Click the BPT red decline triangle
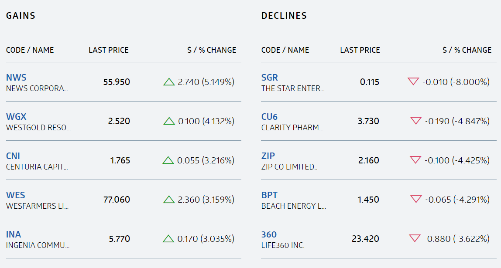501x268 pixels. pyautogui.click(x=416, y=199)
